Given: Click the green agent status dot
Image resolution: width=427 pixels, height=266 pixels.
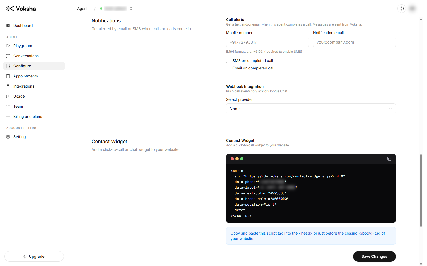Looking at the screenshot, I should tap(101, 9).
